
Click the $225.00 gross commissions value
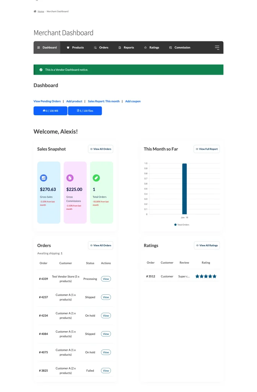click(x=74, y=189)
